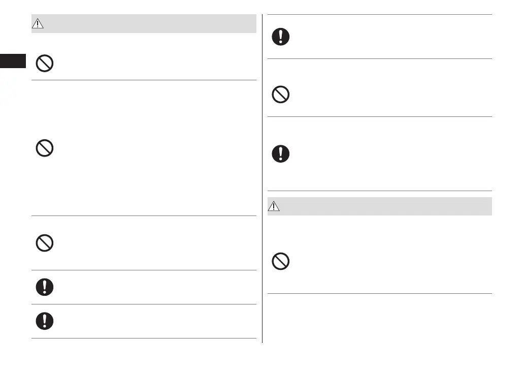Click the warning triangle in the right column header
This screenshot has height=369, width=524.
pos(275,206)
